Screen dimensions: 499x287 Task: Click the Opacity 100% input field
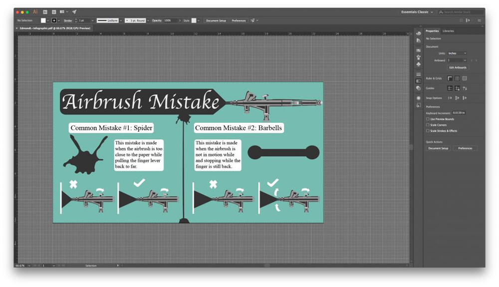pos(170,20)
